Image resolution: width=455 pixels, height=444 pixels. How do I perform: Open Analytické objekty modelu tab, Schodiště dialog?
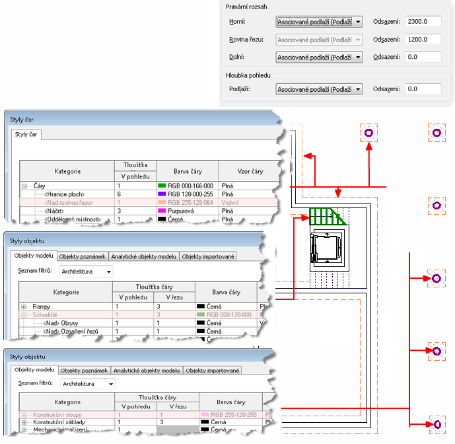point(144,256)
